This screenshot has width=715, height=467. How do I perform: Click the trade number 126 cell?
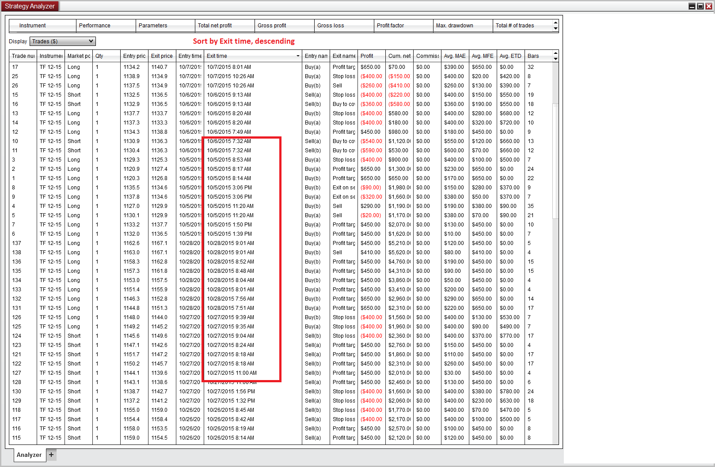click(23, 317)
